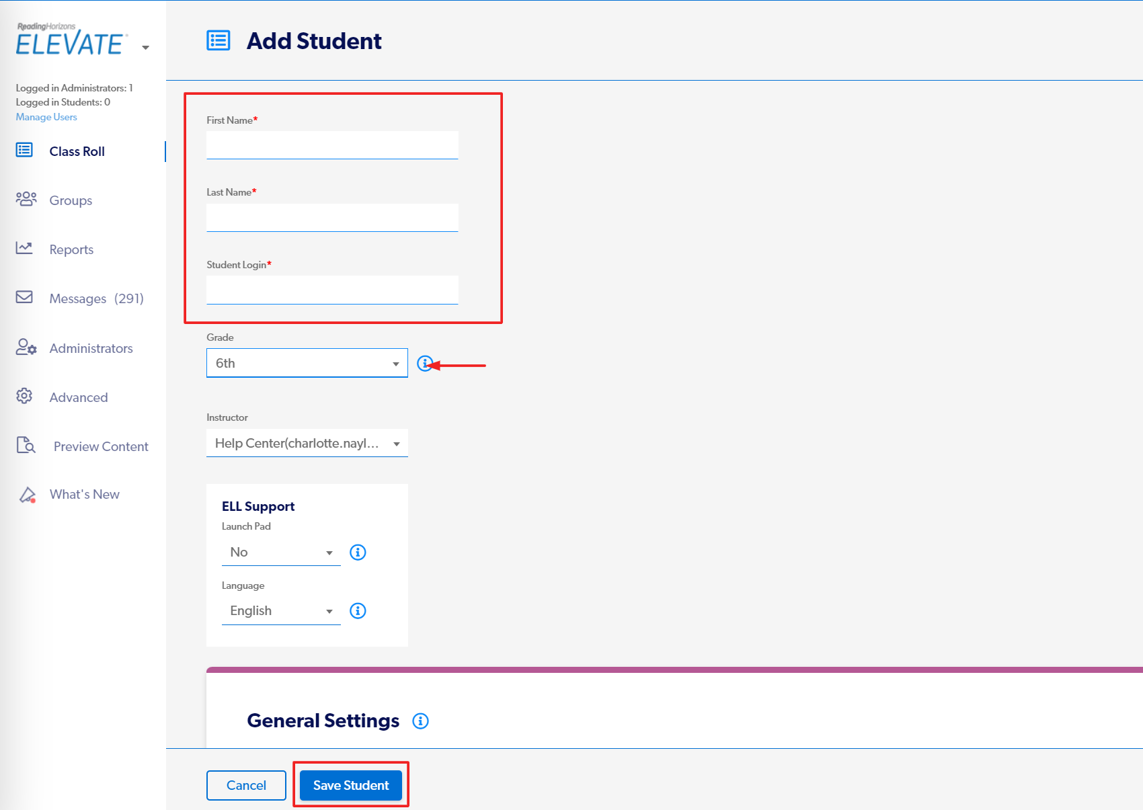Open the Grade dropdown showing 6th
Viewport: 1143px width, 810px height.
[x=307, y=363]
